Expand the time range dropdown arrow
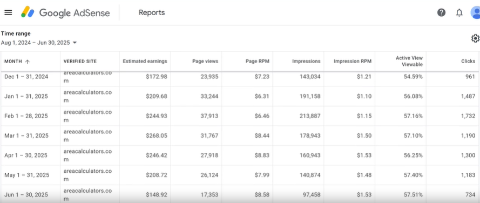480x203 pixels. 75,43
